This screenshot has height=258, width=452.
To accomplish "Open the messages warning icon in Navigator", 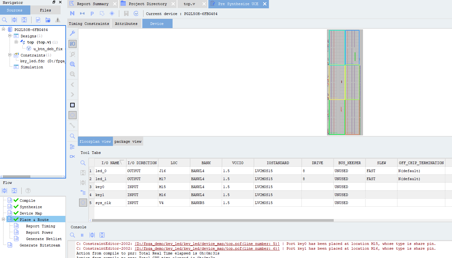I will click(x=57, y=20).
